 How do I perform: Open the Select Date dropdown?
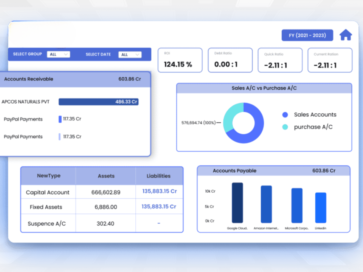coord(130,54)
